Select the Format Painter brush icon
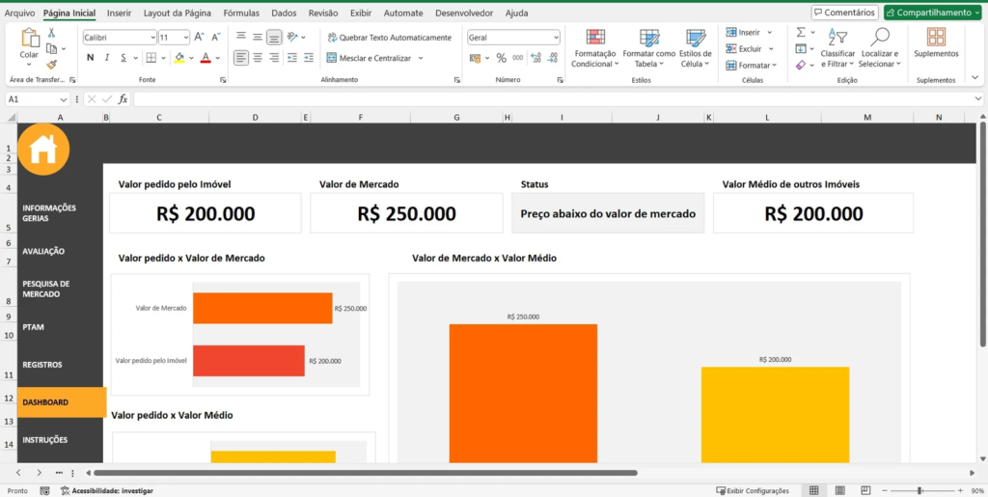 51,65
